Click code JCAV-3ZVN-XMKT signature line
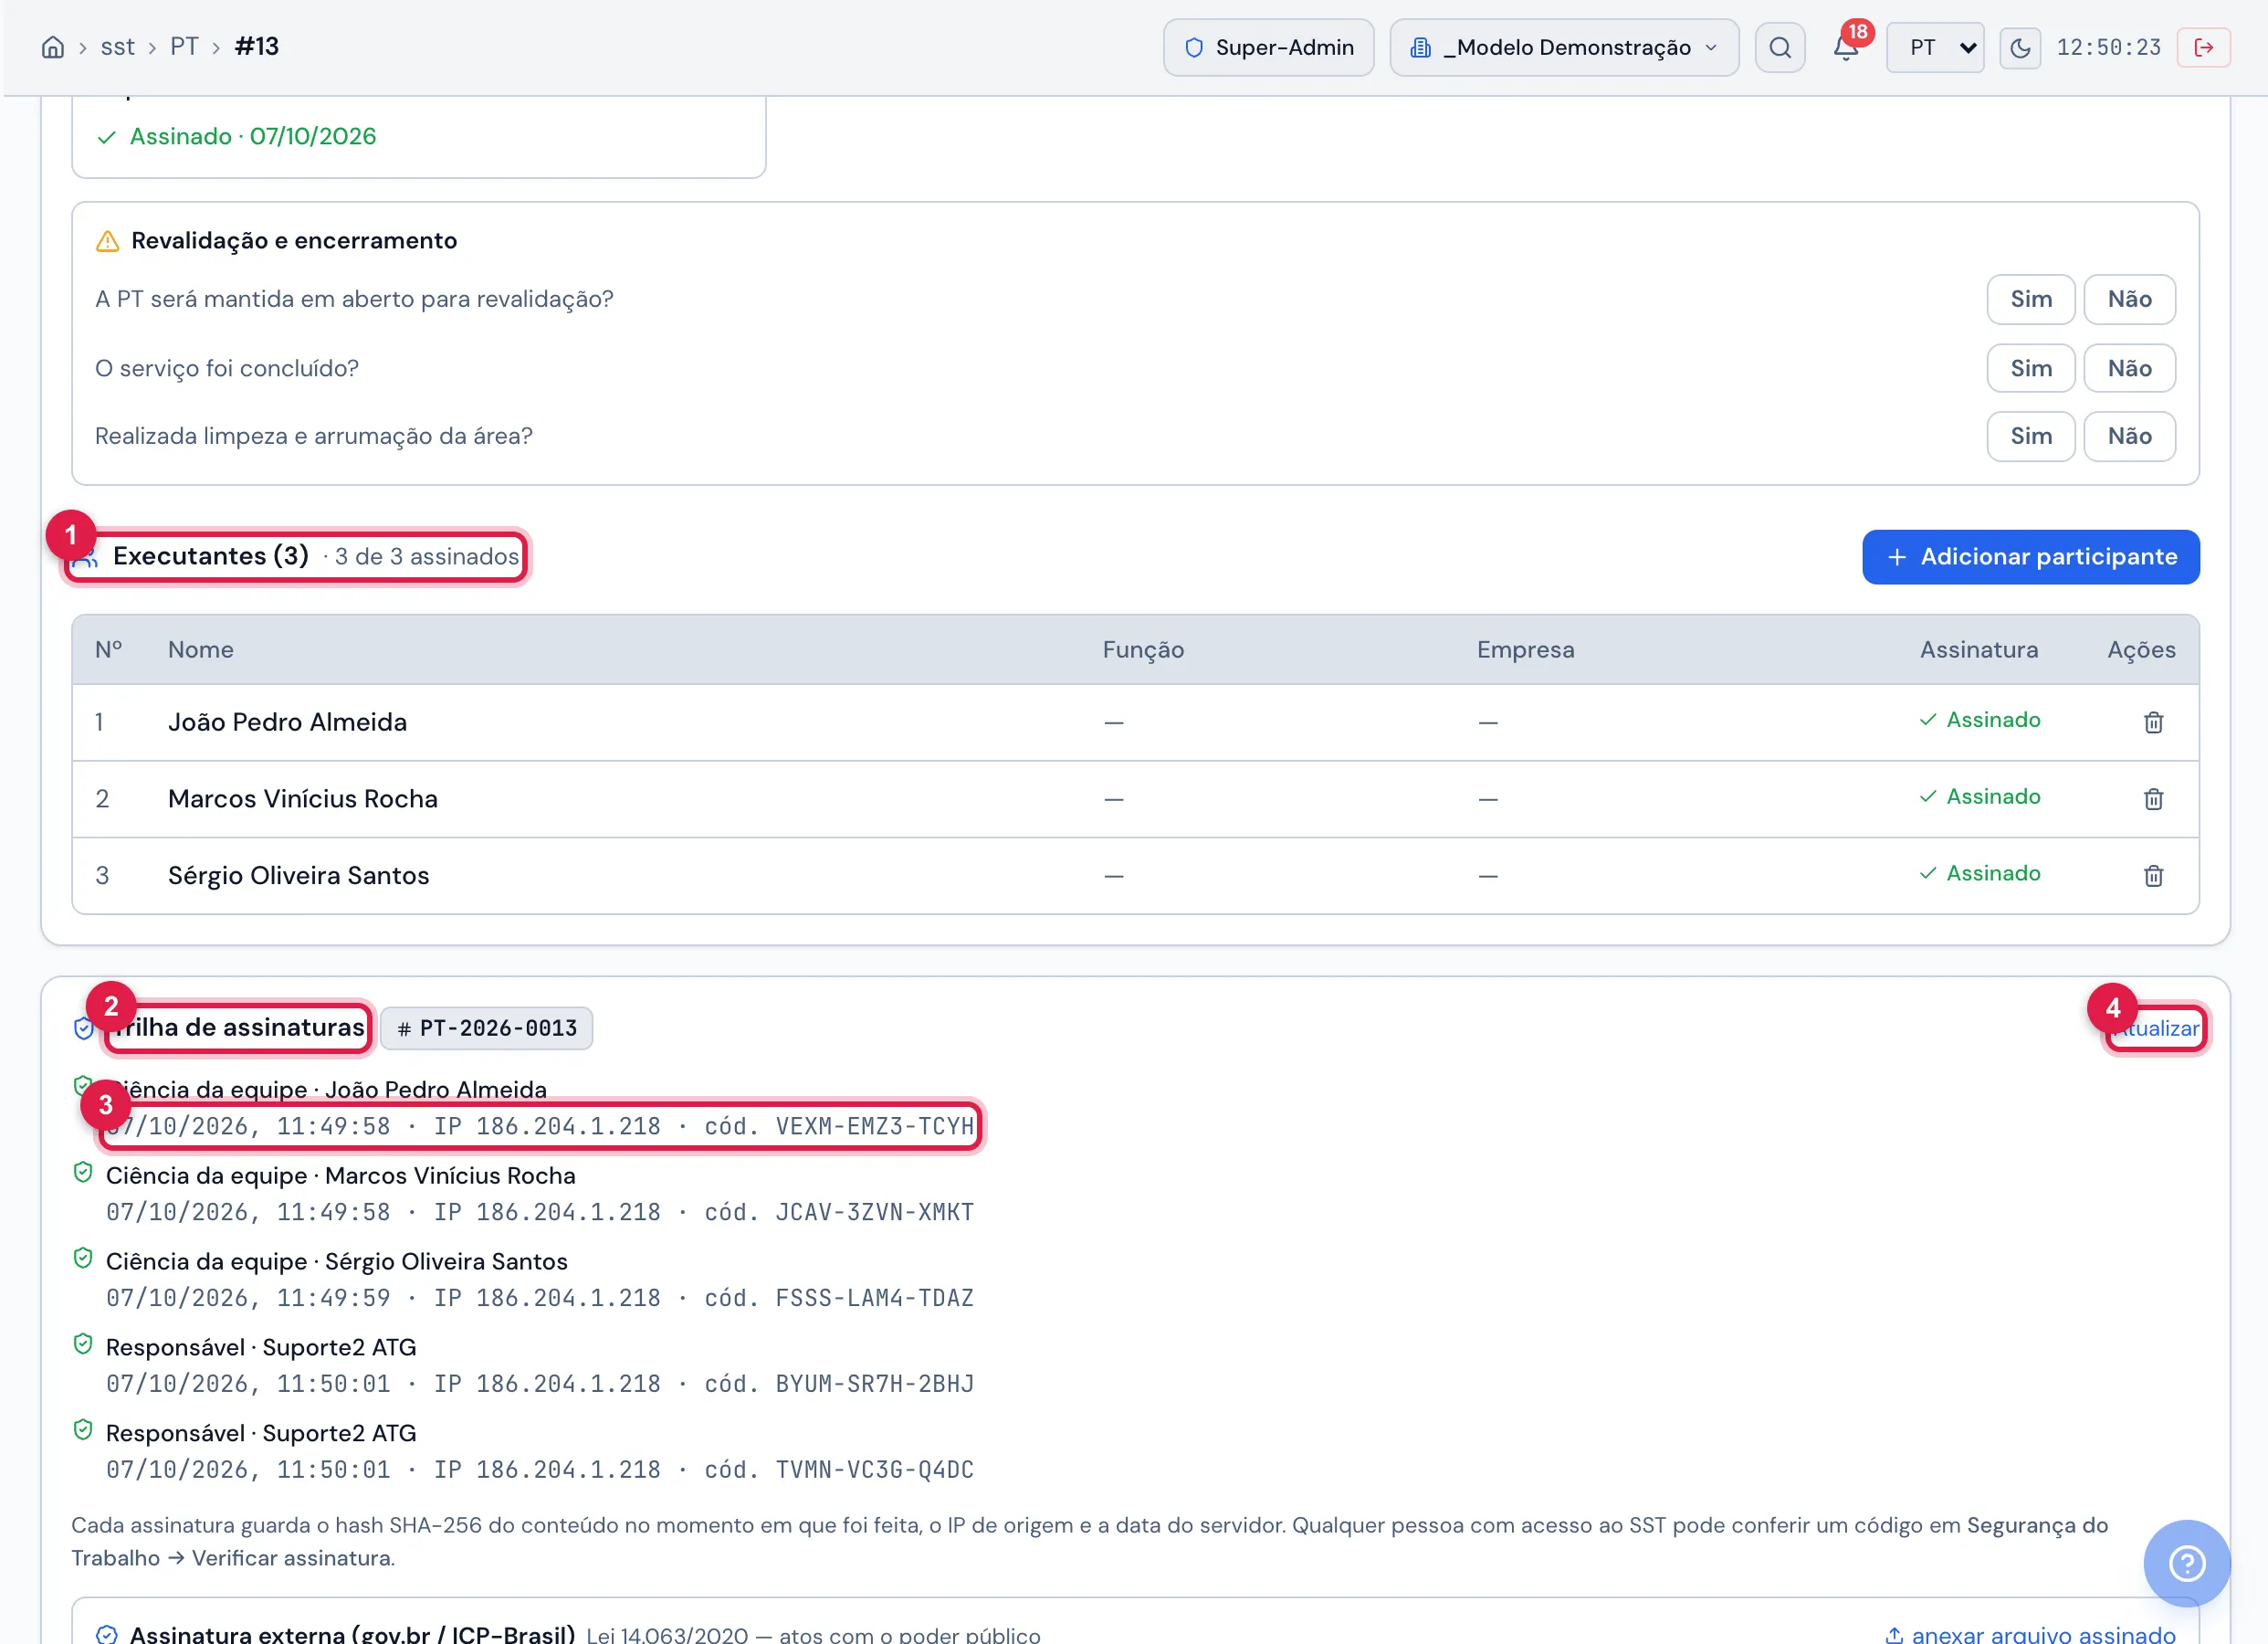 tap(540, 1212)
